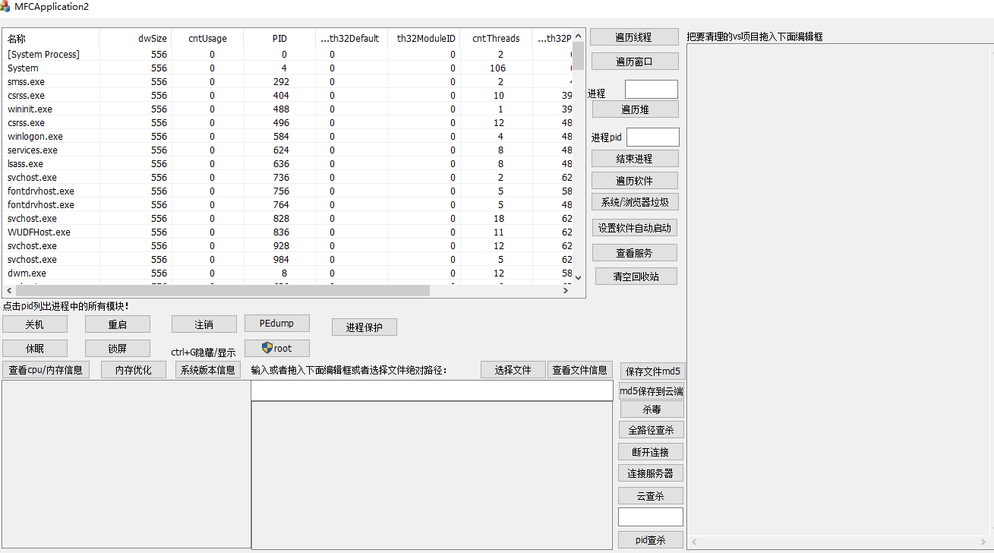Click the horizontal scroll left arrow
The image size is (994, 553).
click(x=9, y=291)
